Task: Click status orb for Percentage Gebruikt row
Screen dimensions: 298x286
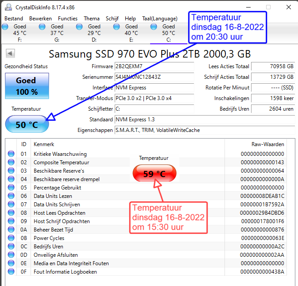Action: 11,188
